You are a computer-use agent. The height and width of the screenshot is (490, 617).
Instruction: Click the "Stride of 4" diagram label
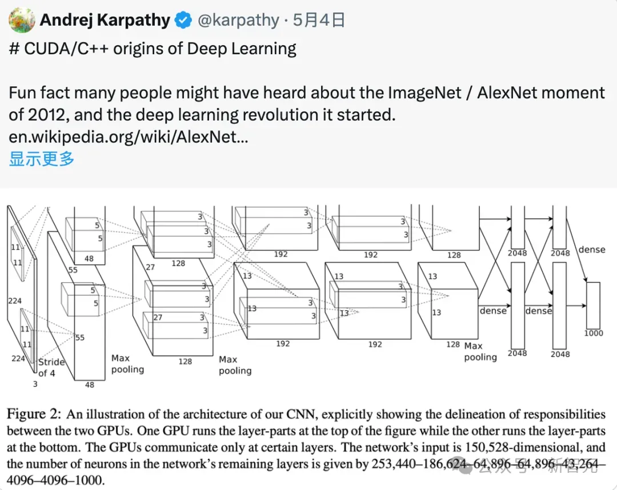pyautogui.click(x=50, y=367)
